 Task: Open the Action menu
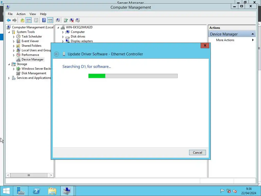[x=21, y=14]
